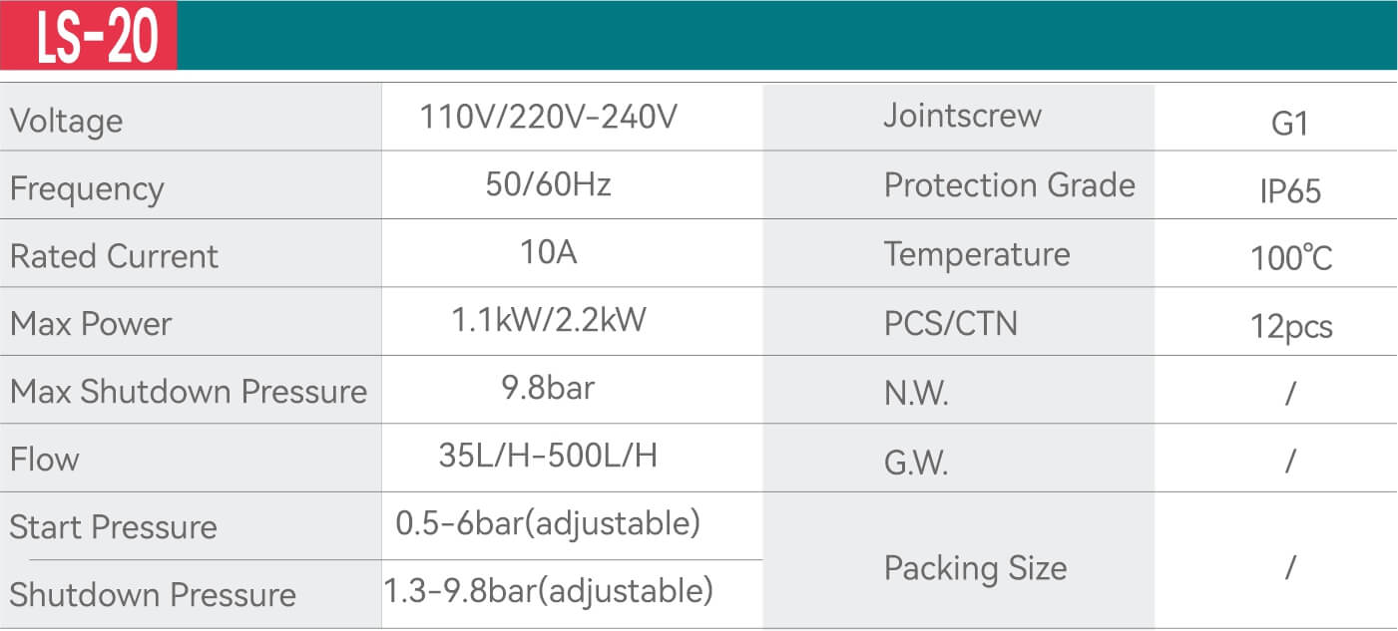Click the Rated Current label
1398x631 pixels.
pos(114,256)
